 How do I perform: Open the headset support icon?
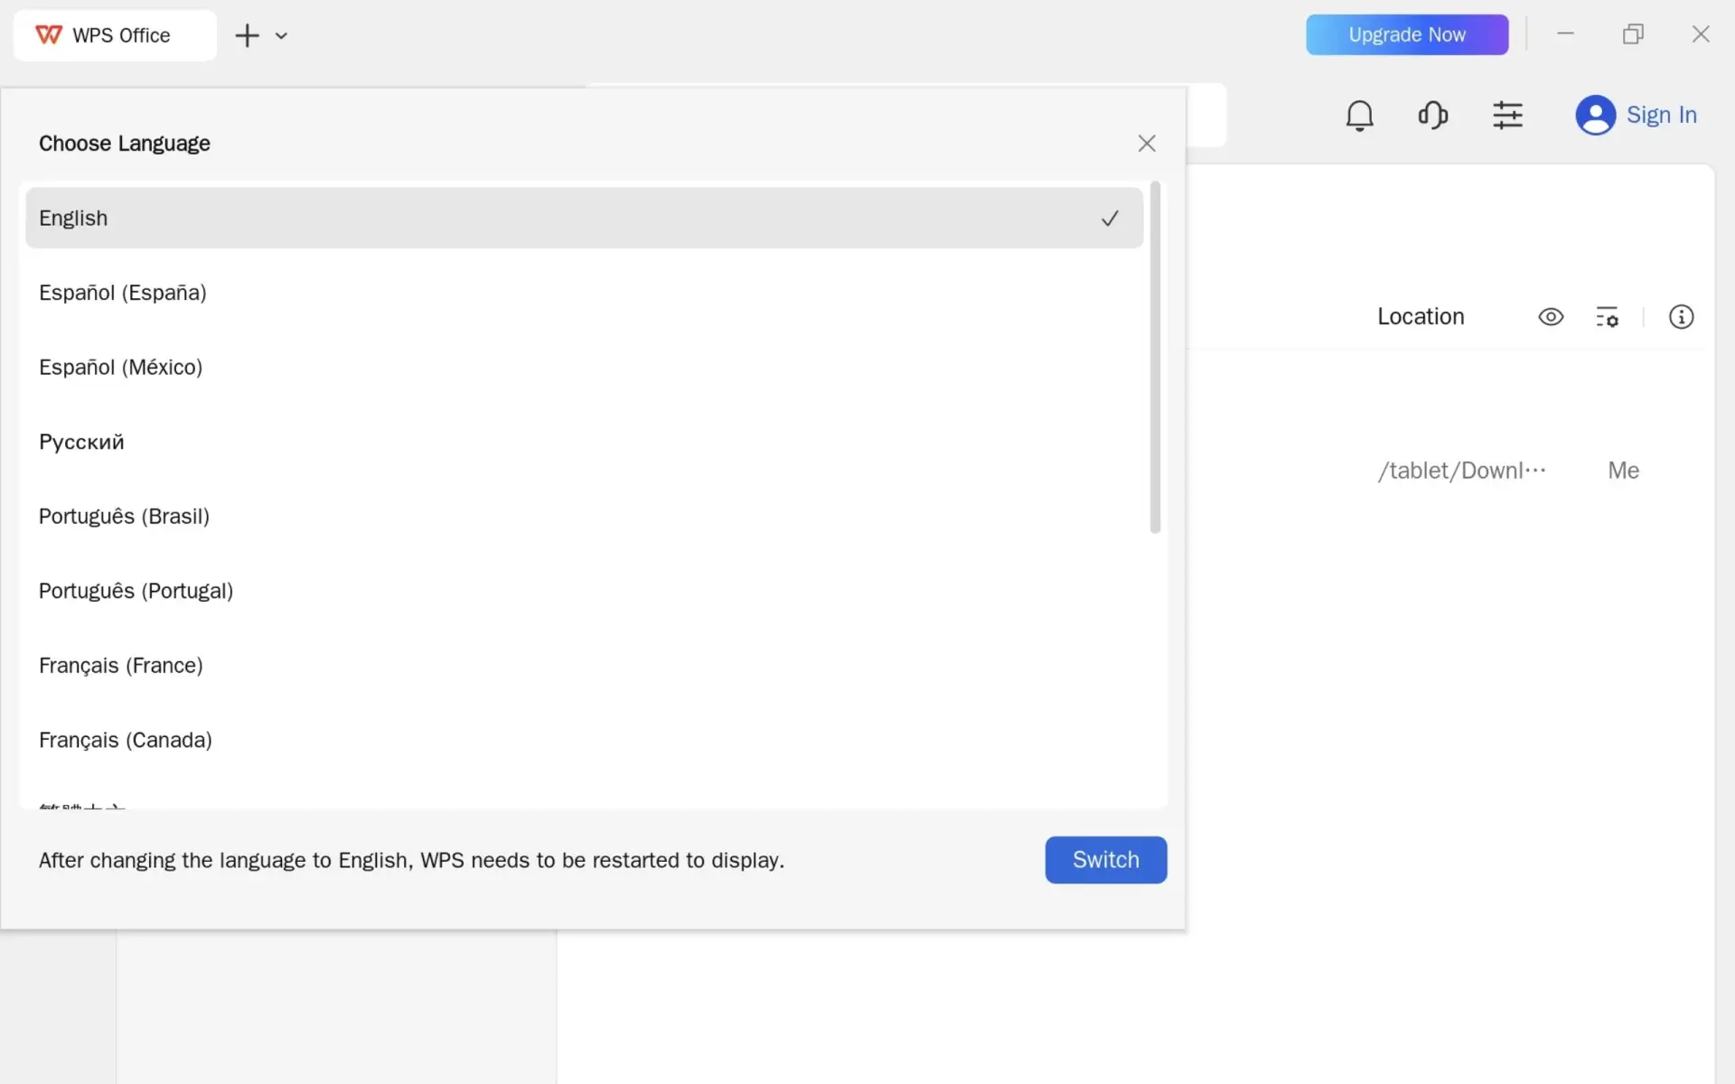[x=1433, y=116]
